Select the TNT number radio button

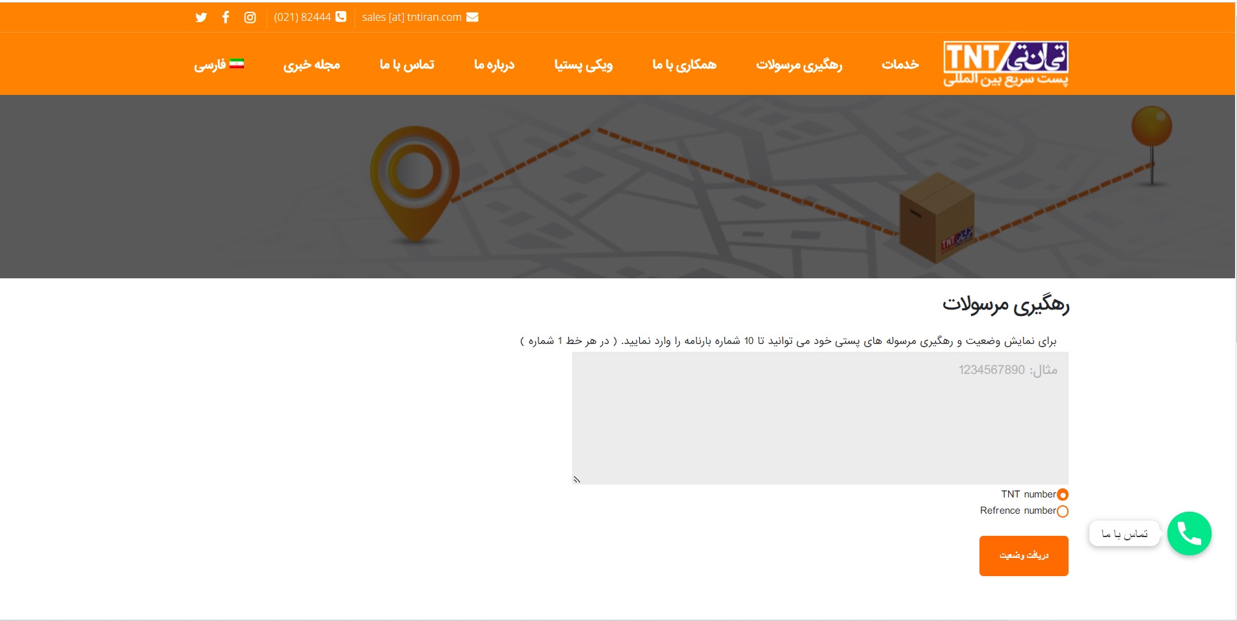point(1063,495)
